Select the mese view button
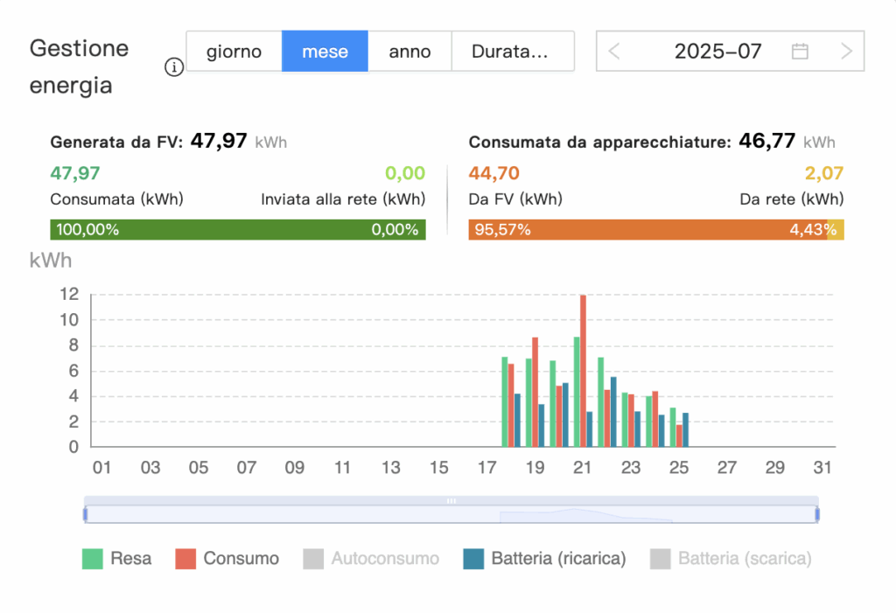The height and width of the screenshot is (613, 896). (x=325, y=51)
